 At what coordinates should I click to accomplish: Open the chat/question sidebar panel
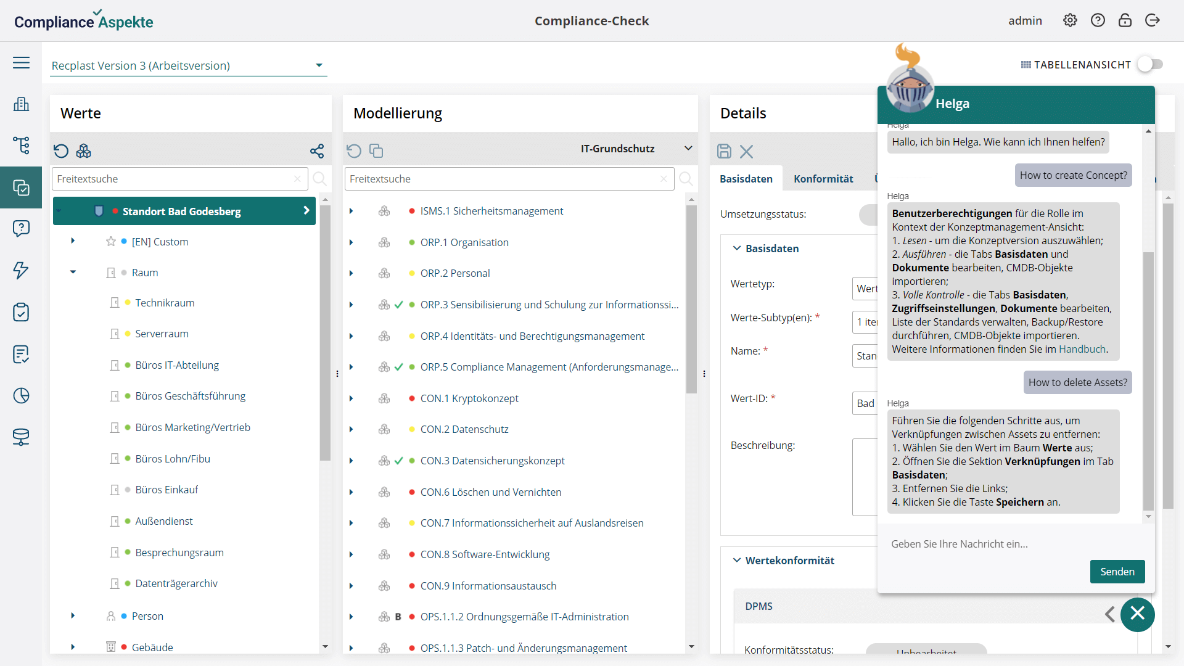22,229
